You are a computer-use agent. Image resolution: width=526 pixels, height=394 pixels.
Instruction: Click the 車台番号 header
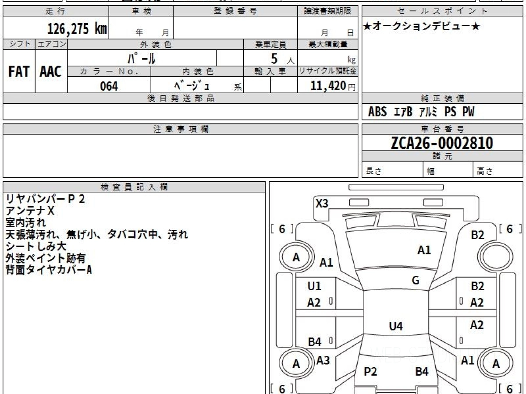coord(442,129)
